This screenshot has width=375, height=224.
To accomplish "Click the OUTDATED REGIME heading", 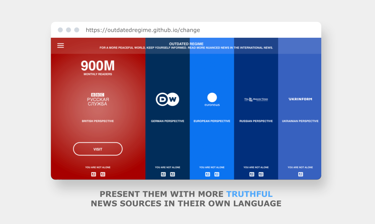I will [x=186, y=43].
